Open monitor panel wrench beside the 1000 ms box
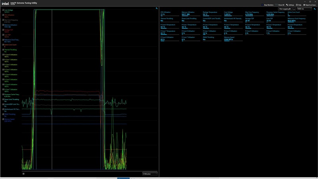The height and width of the screenshot is (179, 318). pos(315,9)
